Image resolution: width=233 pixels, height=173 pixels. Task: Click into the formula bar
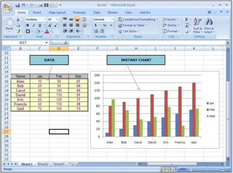click(147, 43)
